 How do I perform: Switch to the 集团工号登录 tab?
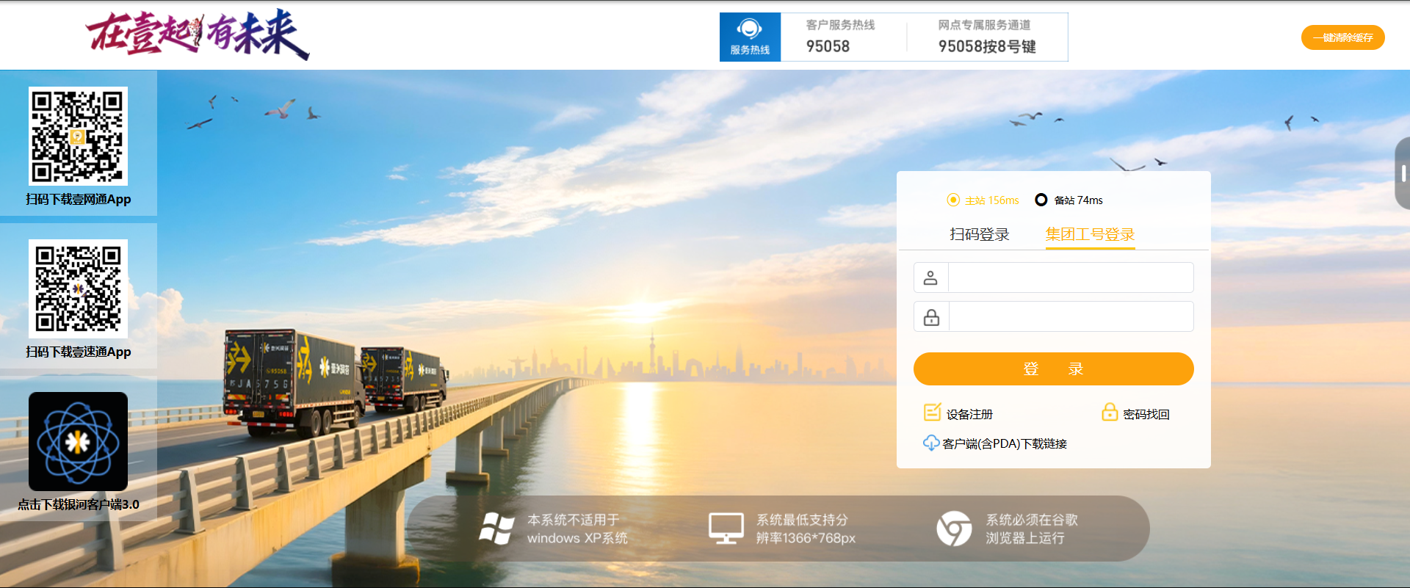[x=1091, y=234]
